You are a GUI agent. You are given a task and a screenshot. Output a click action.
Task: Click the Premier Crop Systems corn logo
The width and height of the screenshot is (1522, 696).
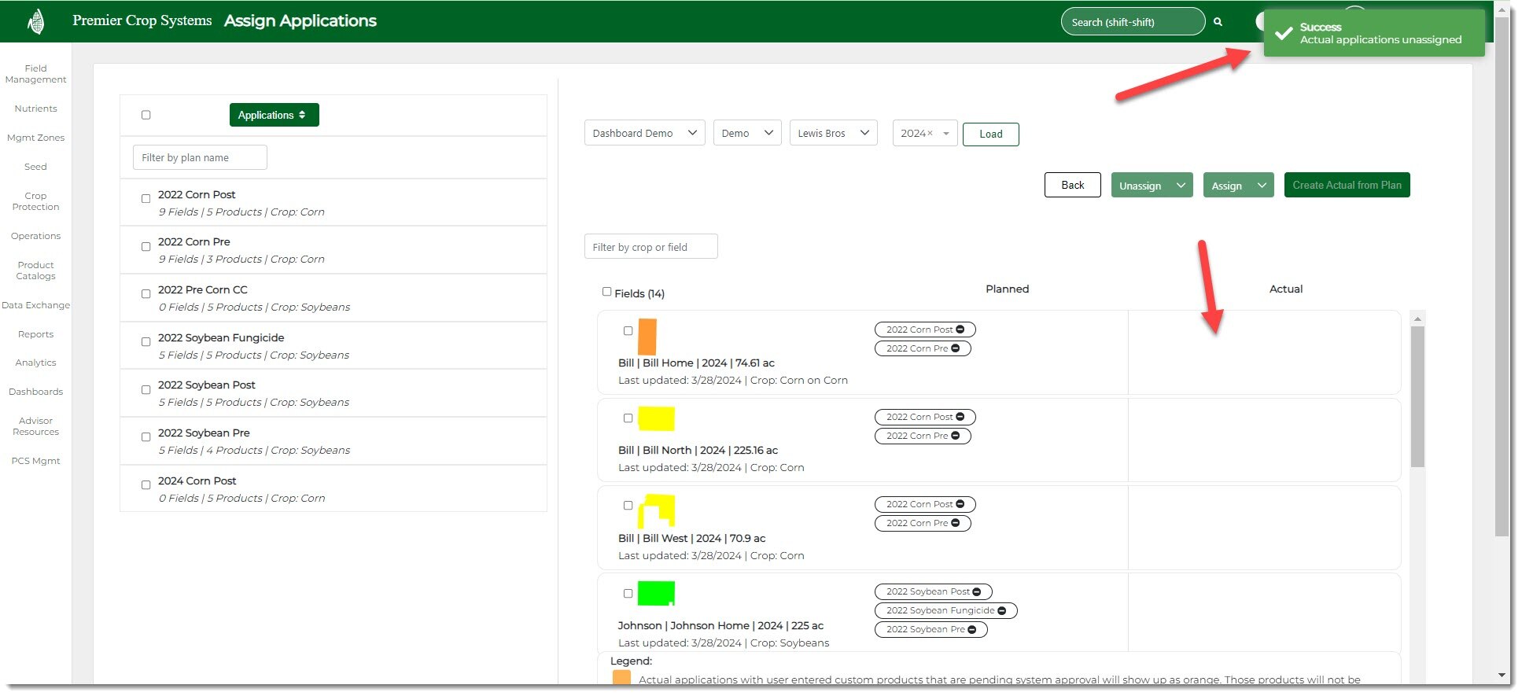pos(35,21)
